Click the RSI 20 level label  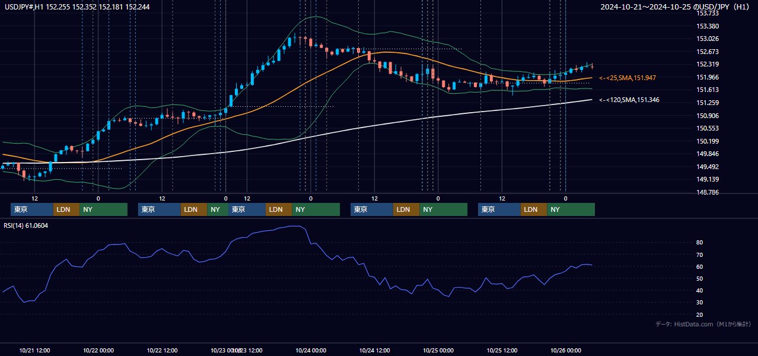(x=700, y=314)
